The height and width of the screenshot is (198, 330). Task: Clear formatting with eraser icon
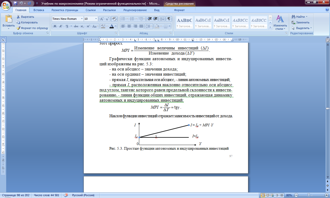[x=114, y=19]
